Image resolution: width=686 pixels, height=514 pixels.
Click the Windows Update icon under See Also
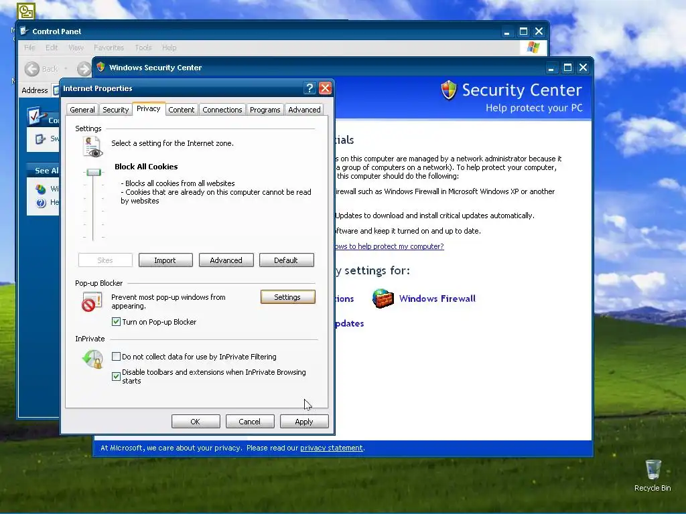click(41, 189)
